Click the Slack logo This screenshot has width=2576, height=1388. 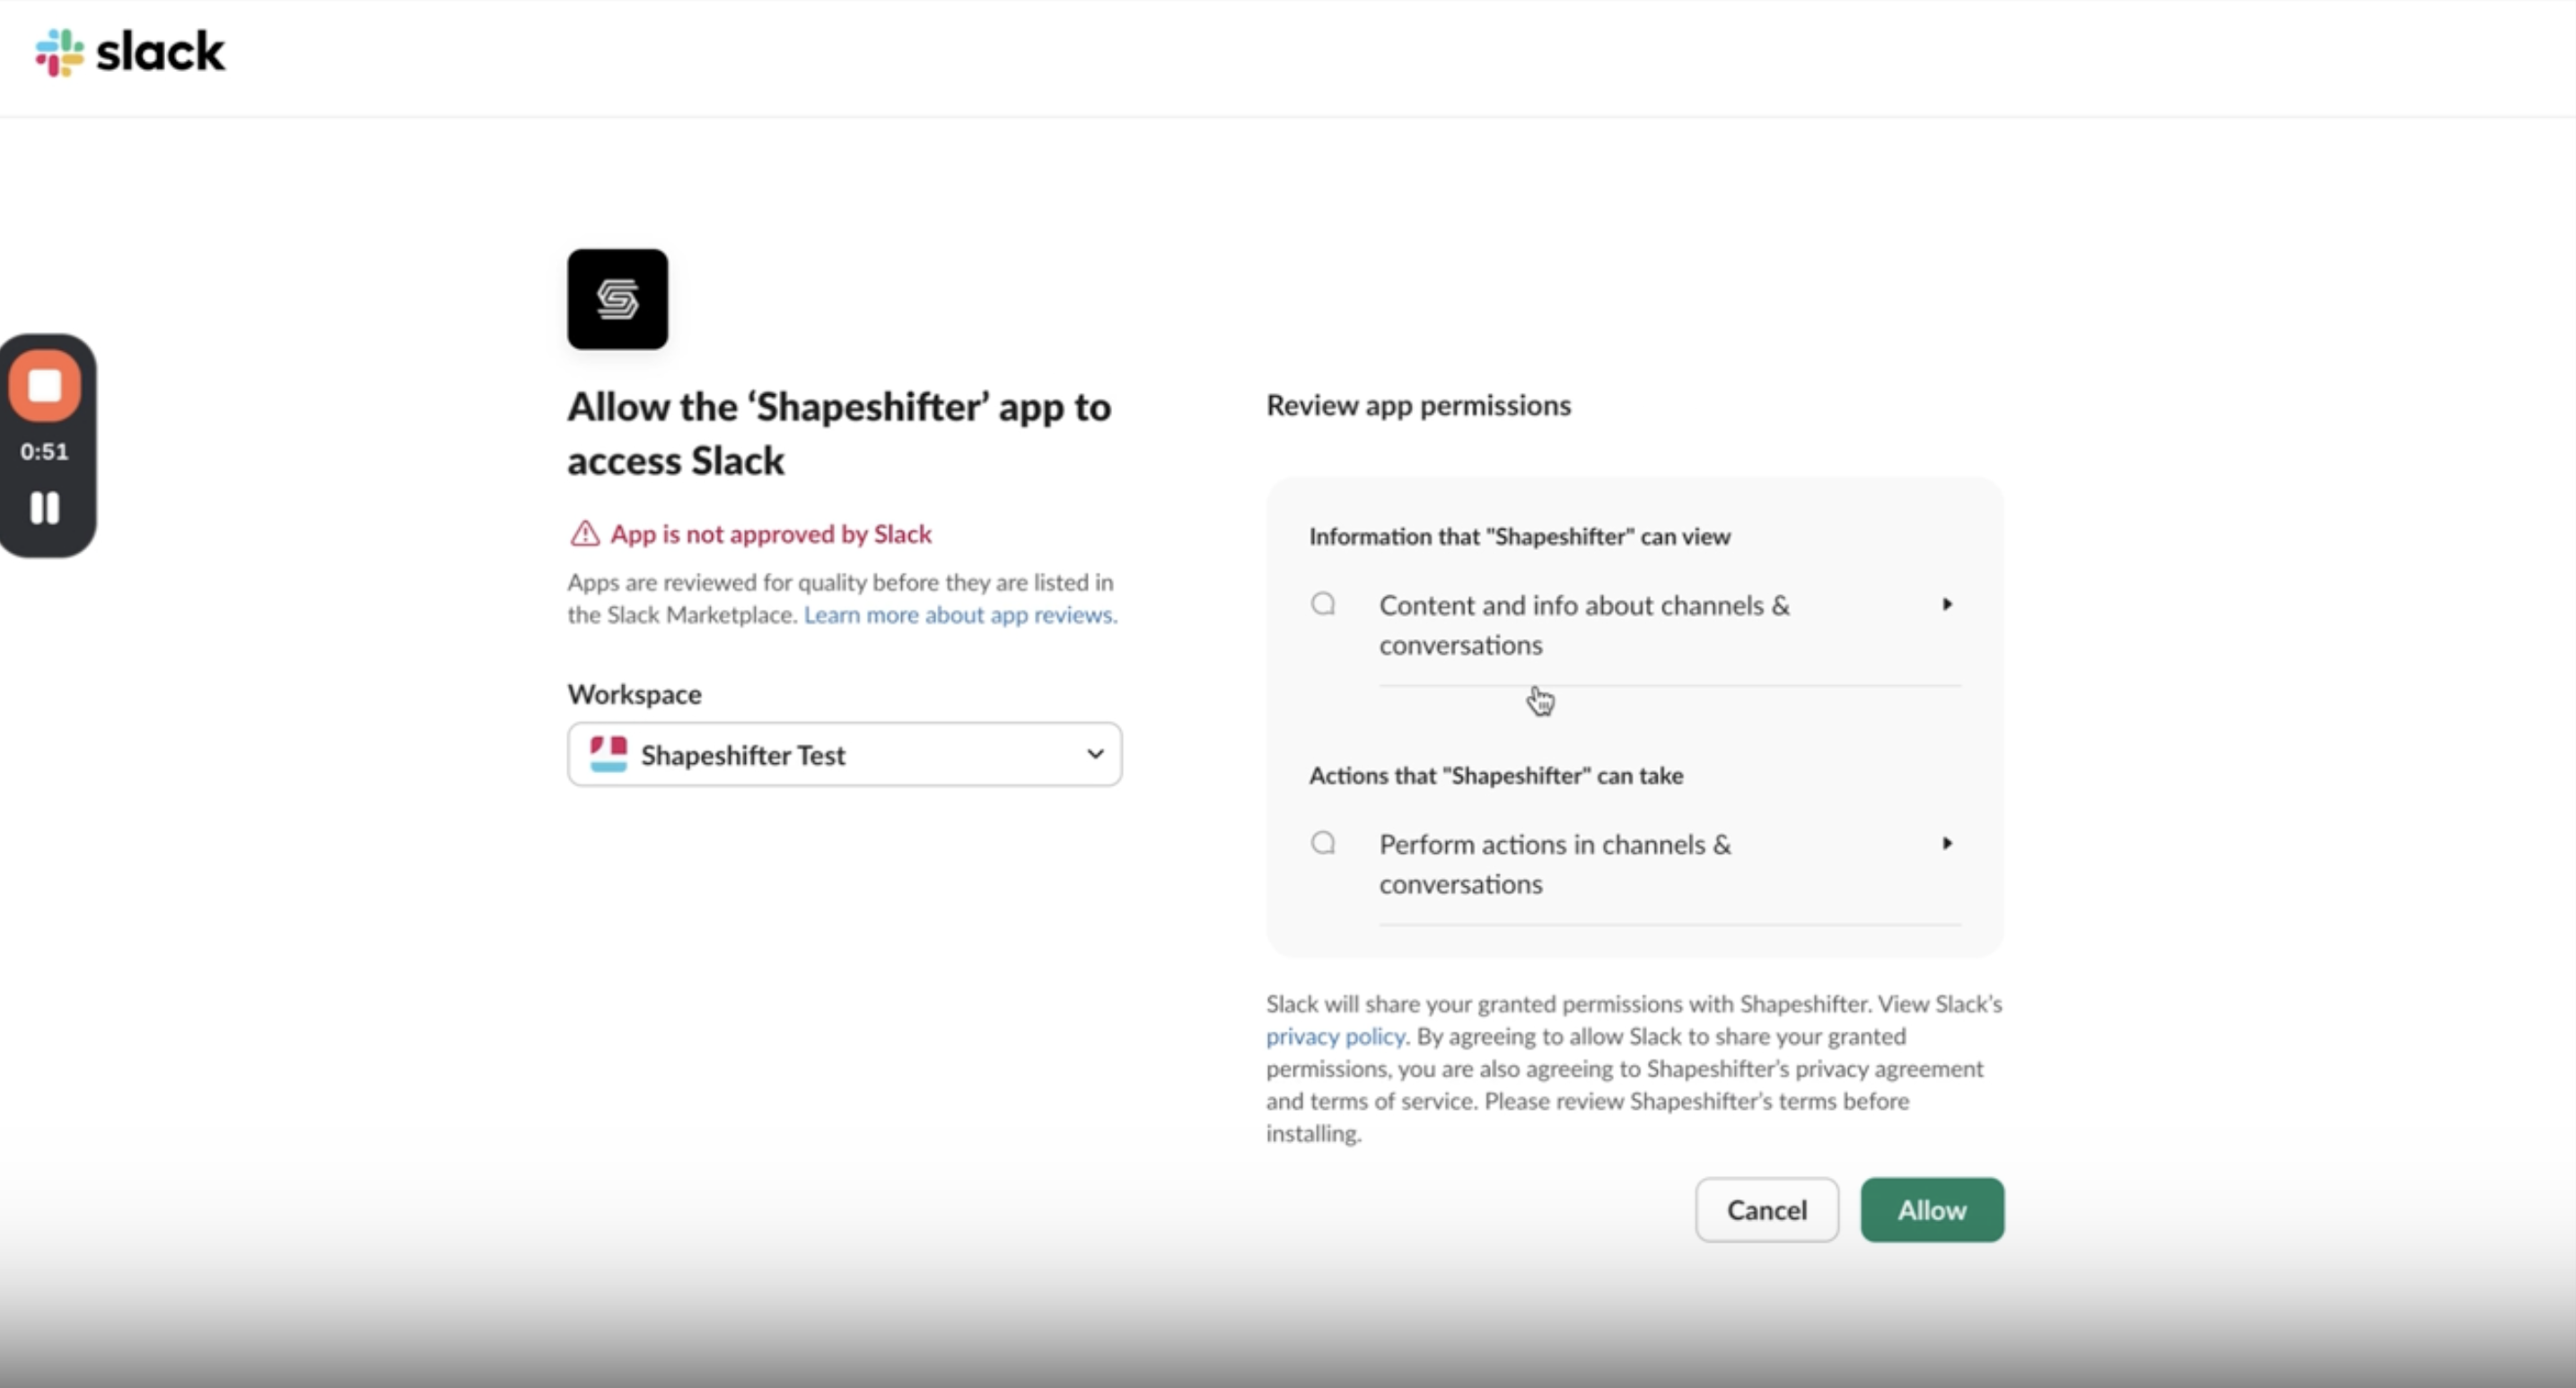point(130,52)
